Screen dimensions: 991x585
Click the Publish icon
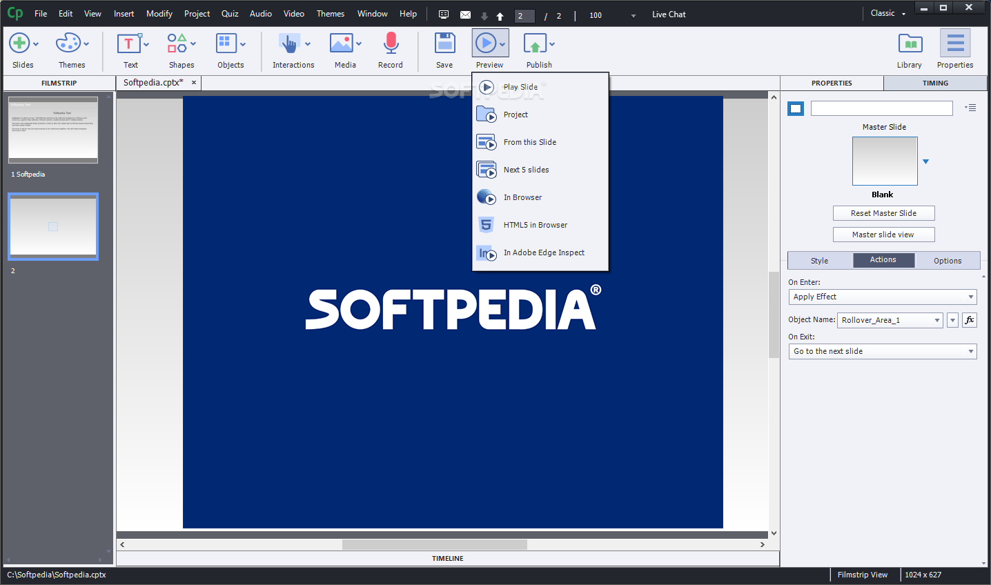click(x=535, y=44)
